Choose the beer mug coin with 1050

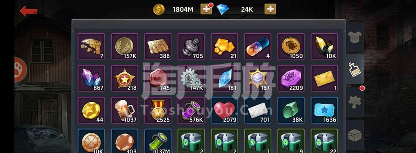[x=291, y=47]
